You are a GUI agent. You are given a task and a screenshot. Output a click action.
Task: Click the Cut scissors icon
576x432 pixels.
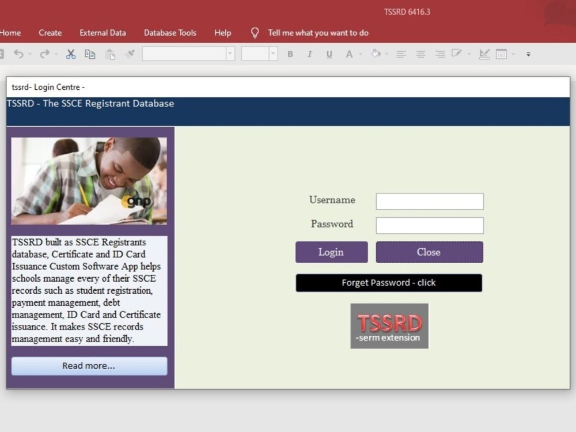(x=70, y=54)
